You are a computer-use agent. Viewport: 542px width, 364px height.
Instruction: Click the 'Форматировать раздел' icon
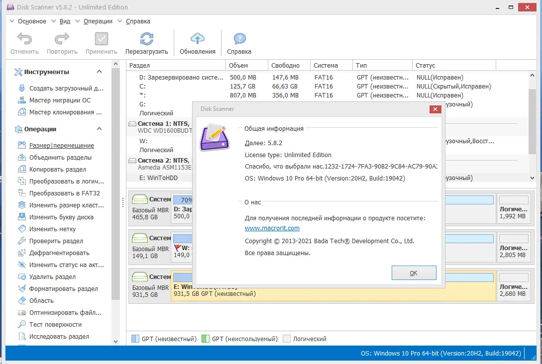[22, 288]
